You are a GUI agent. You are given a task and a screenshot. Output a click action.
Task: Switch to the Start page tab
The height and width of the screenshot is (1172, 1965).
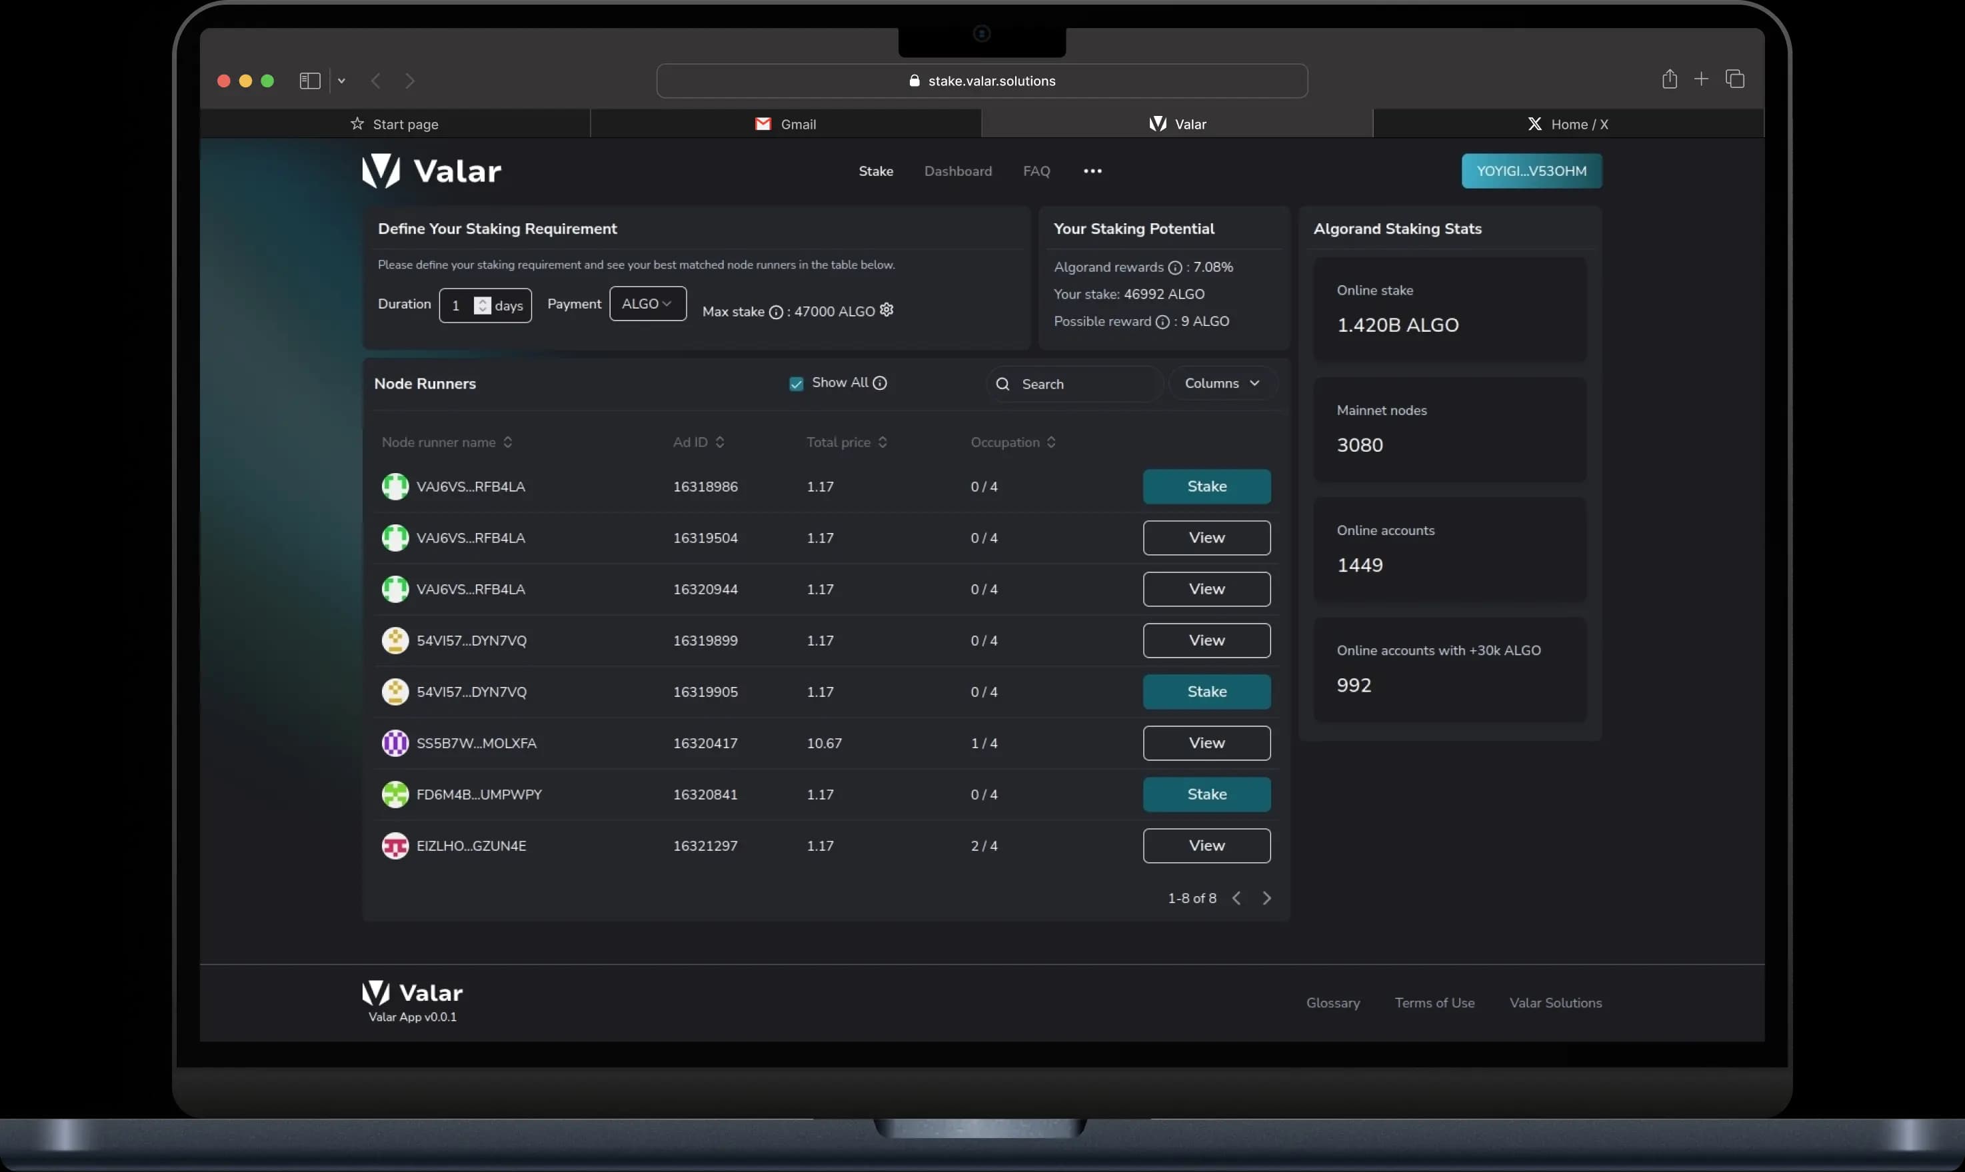pos(394,124)
